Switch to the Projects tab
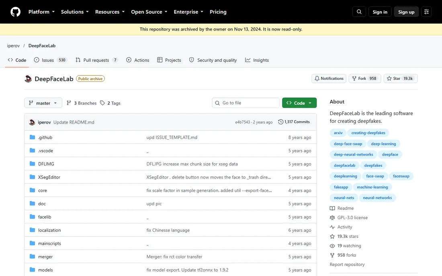The height and width of the screenshot is (276, 442). point(169,60)
